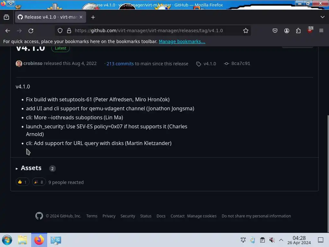Click crobinso's avatar image
This screenshot has width=329, height=247.
(x=19, y=63)
